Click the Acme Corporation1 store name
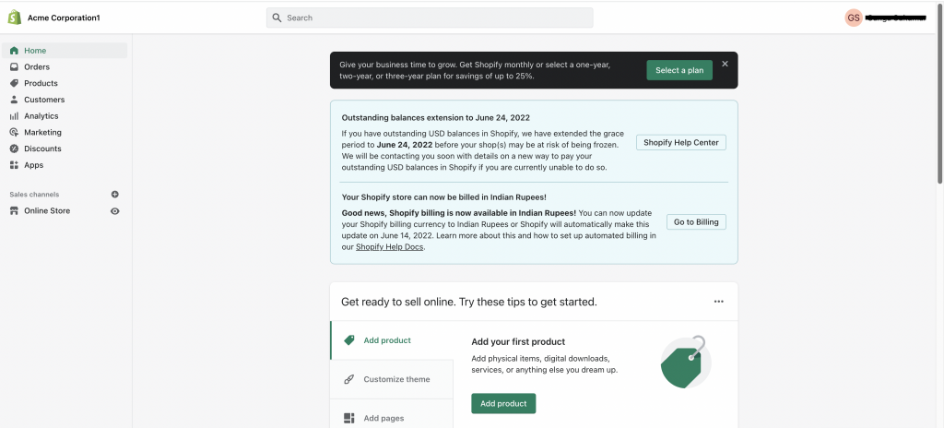Image resolution: width=944 pixels, height=428 pixels. coord(64,18)
